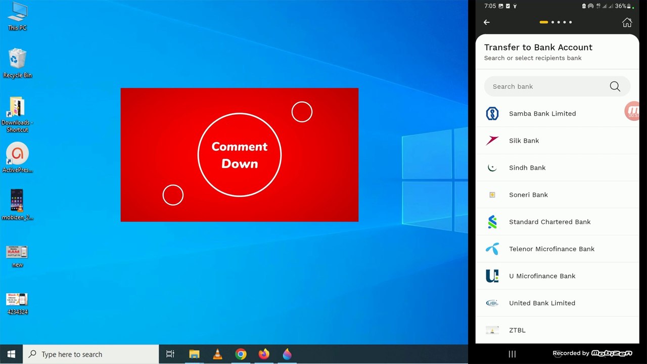Choose 'Soneri Bank' text
This screenshot has height=364, width=647.
click(x=528, y=195)
